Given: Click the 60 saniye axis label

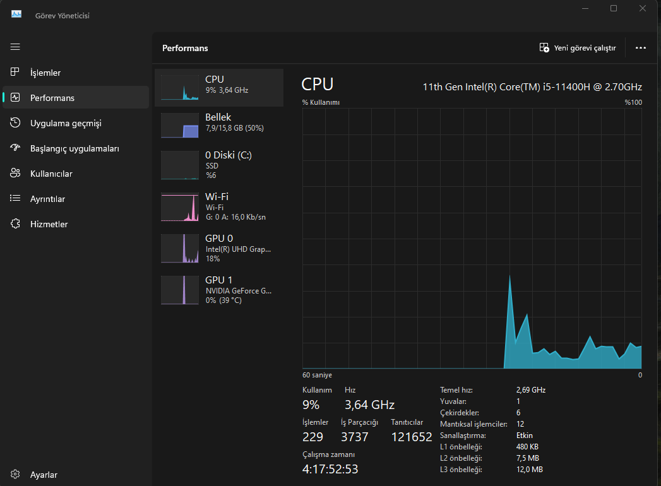Looking at the screenshot, I should point(317,375).
